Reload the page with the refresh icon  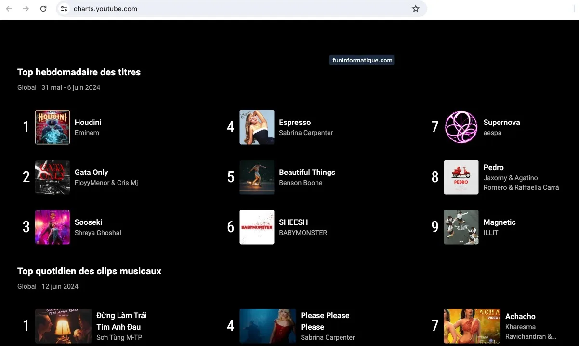pyautogui.click(x=43, y=9)
